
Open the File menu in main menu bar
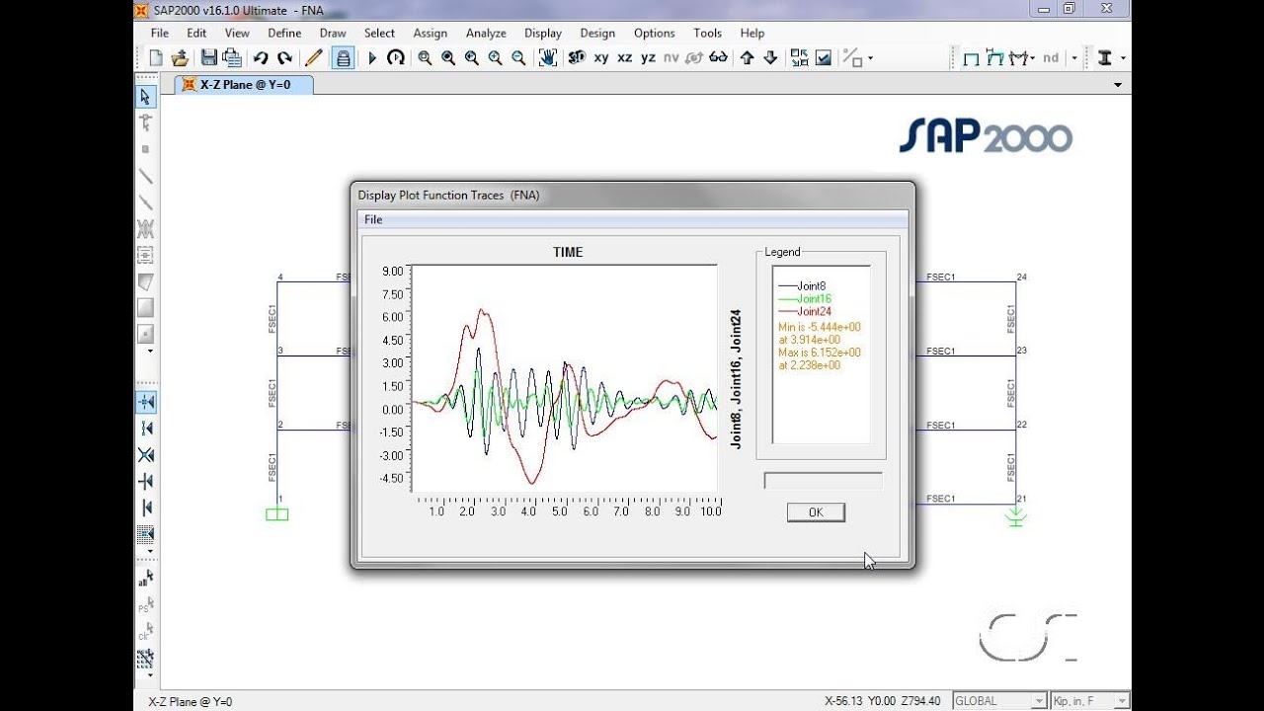tap(160, 33)
